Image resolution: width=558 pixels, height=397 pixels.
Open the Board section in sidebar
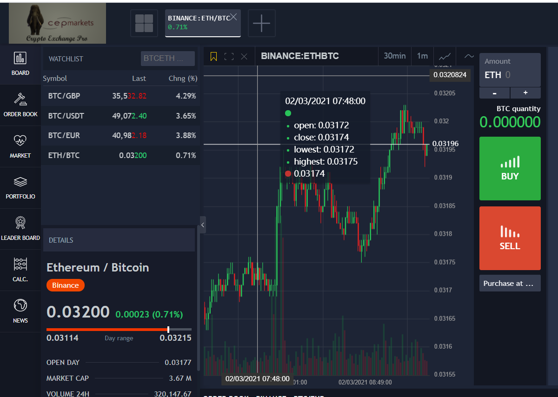(20, 64)
